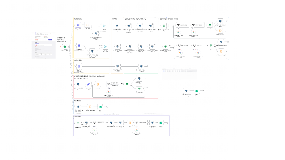Image resolution: width=285 pixels, height=160 pixels.
Task: Open the first AI agent node in the top-right chain
Action: point(182,25)
